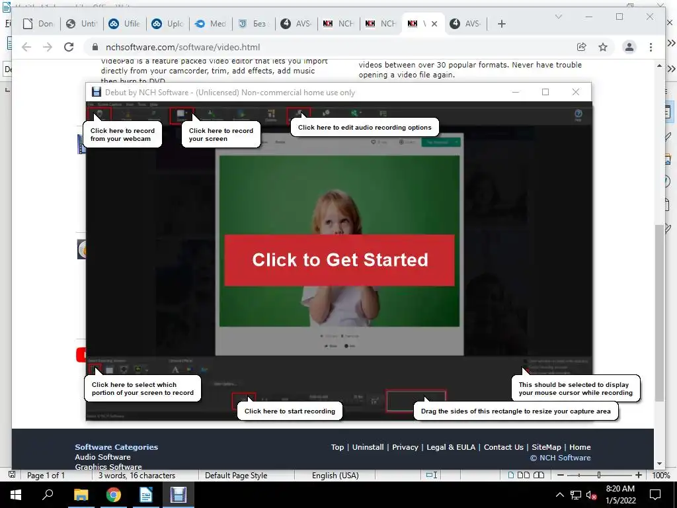Viewport: 677px width, 508px height.
Task: Click the '100%' zoom level in status bar
Action: point(661,475)
